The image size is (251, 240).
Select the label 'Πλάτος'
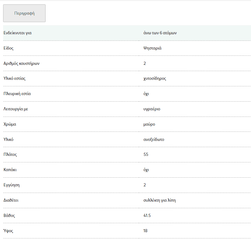point(10,155)
